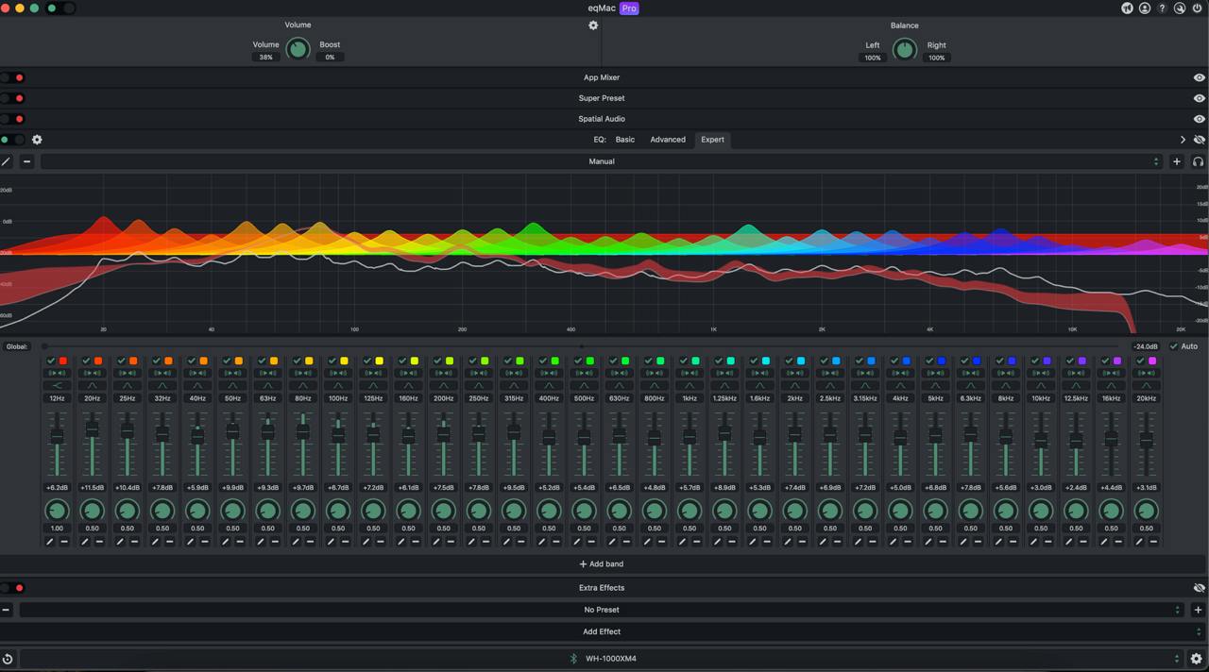This screenshot has width=1209, height=672.
Task: Click the pencil icon under the 4kHz band
Action: [x=894, y=542]
